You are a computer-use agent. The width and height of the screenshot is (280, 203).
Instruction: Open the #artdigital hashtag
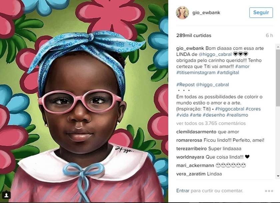[x=228, y=72]
